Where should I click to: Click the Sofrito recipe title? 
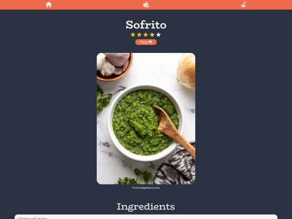click(146, 24)
